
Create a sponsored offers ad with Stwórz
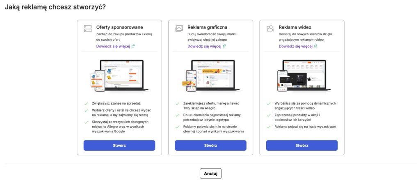point(119,145)
